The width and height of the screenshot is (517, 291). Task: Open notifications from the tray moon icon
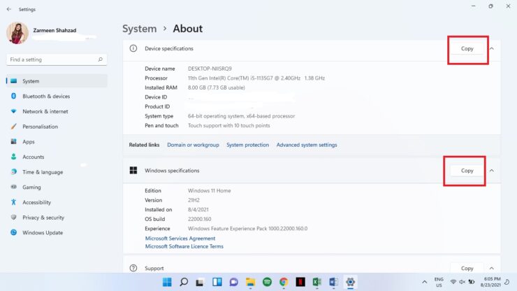pos(507,282)
